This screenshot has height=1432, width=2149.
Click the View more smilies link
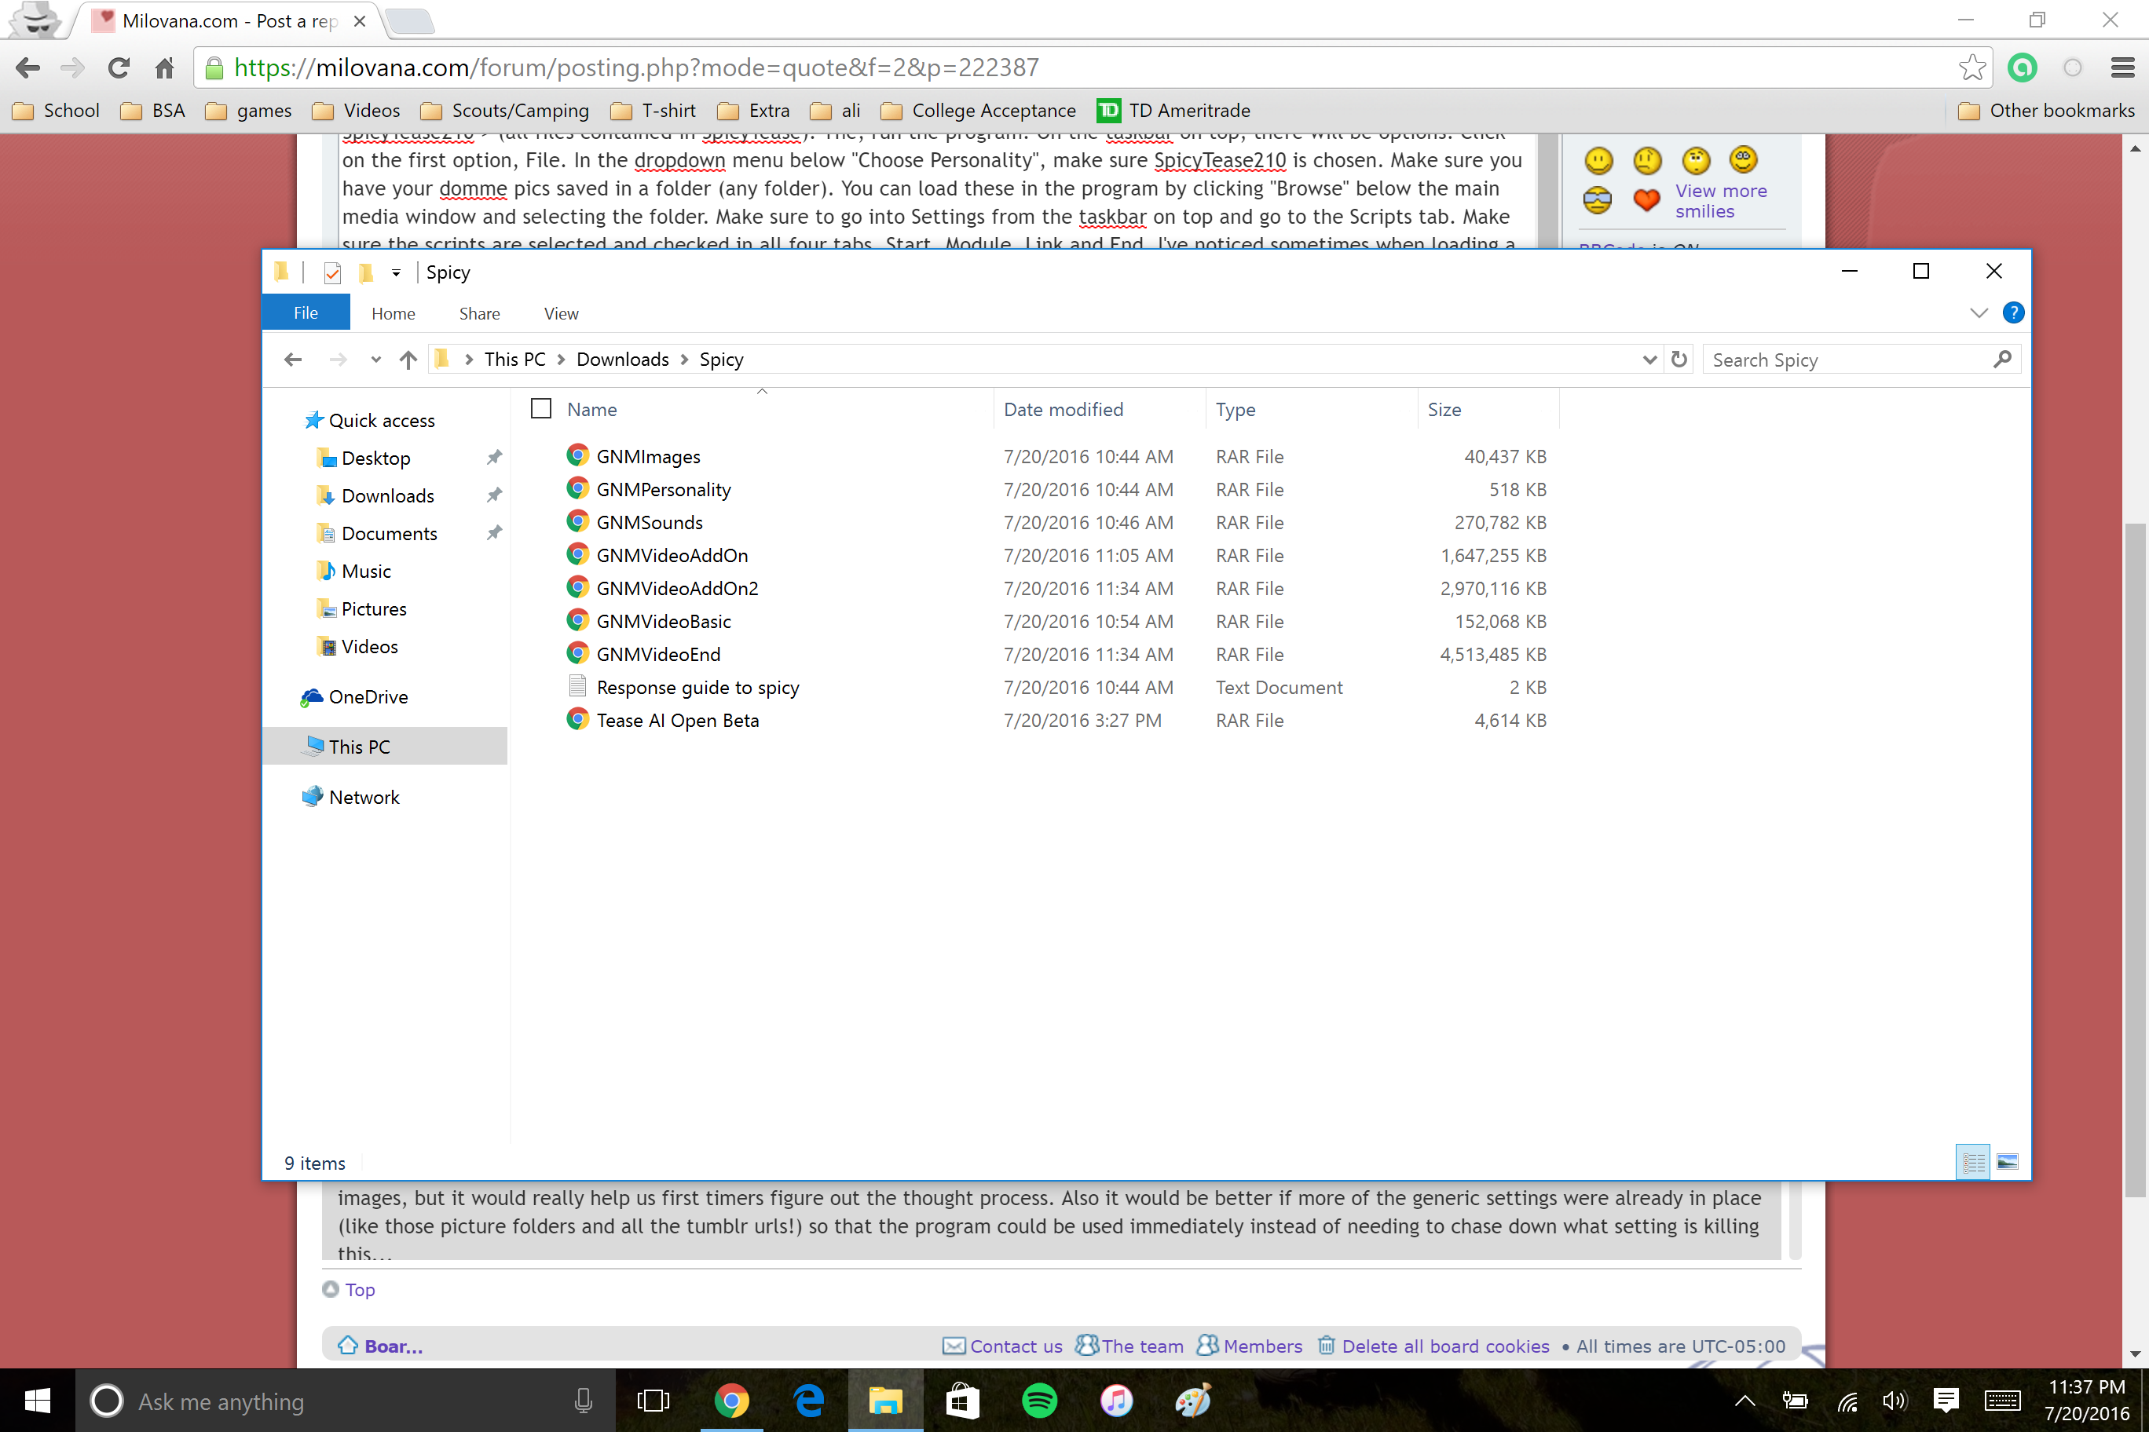pyautogui.click(x=1720, y=201)
